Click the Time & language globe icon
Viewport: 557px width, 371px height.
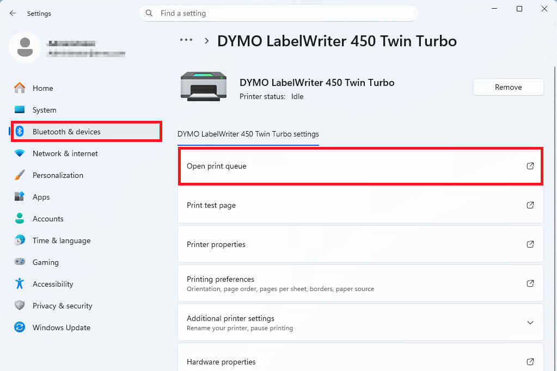pos(20,240)
